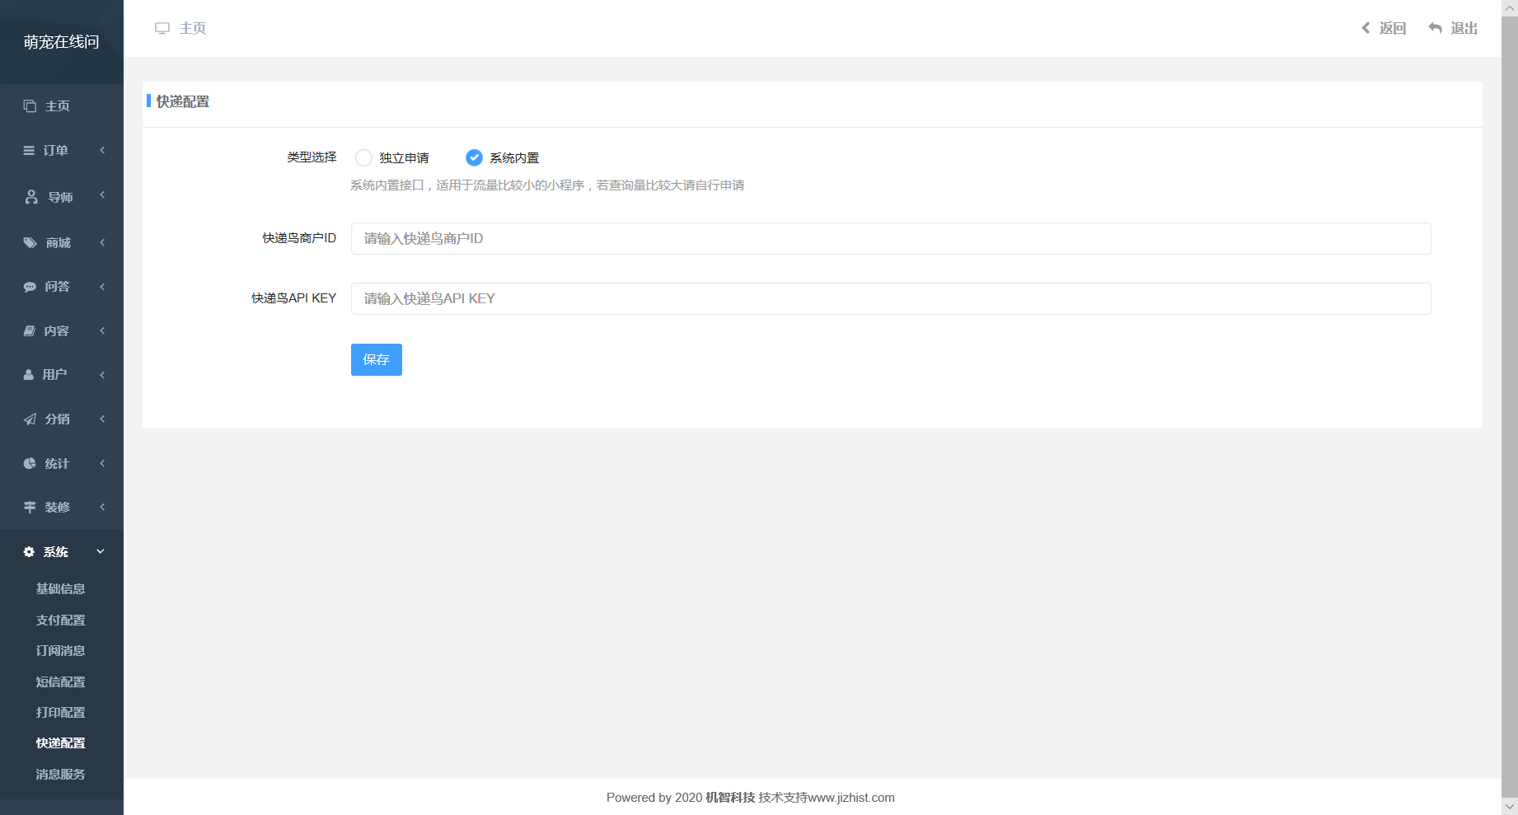Open 打印配置 submenu item

[61, 713]
